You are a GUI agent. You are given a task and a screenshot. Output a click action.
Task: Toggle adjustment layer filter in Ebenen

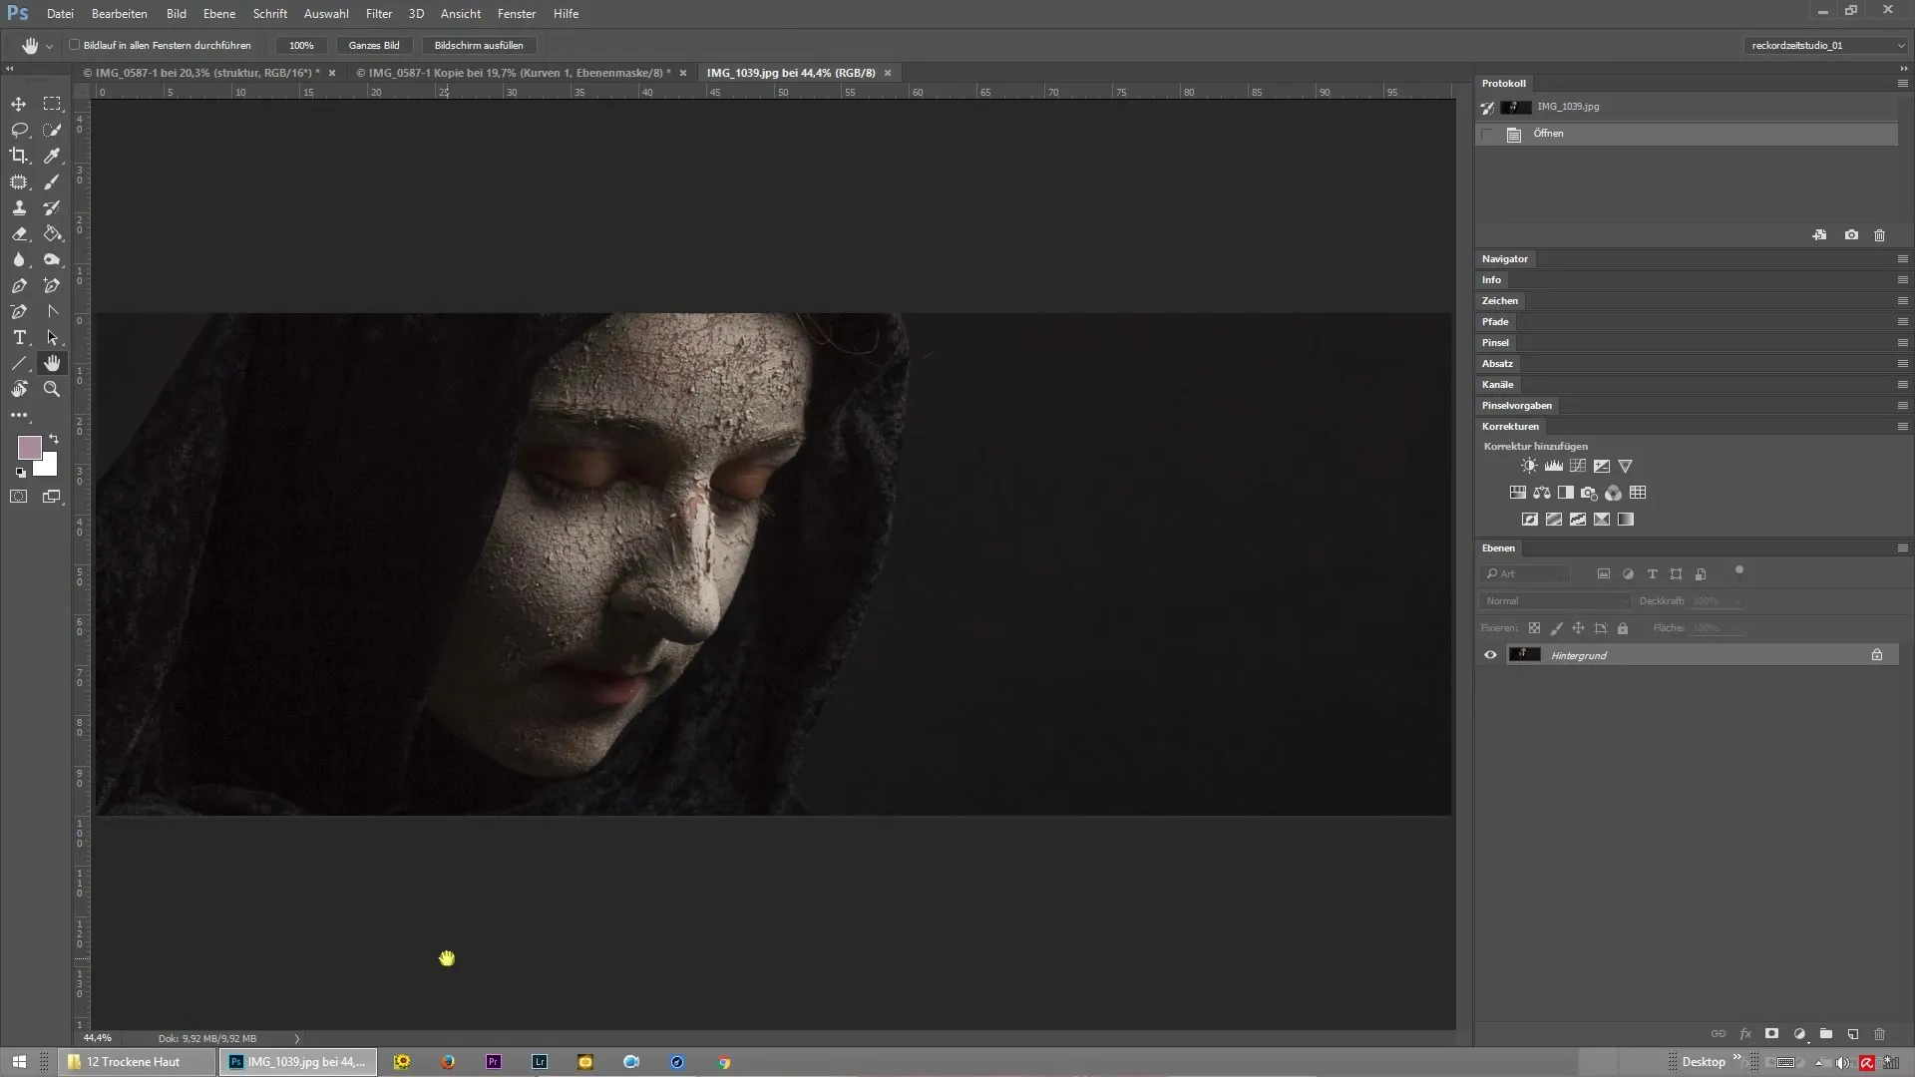pos(1628,573)
